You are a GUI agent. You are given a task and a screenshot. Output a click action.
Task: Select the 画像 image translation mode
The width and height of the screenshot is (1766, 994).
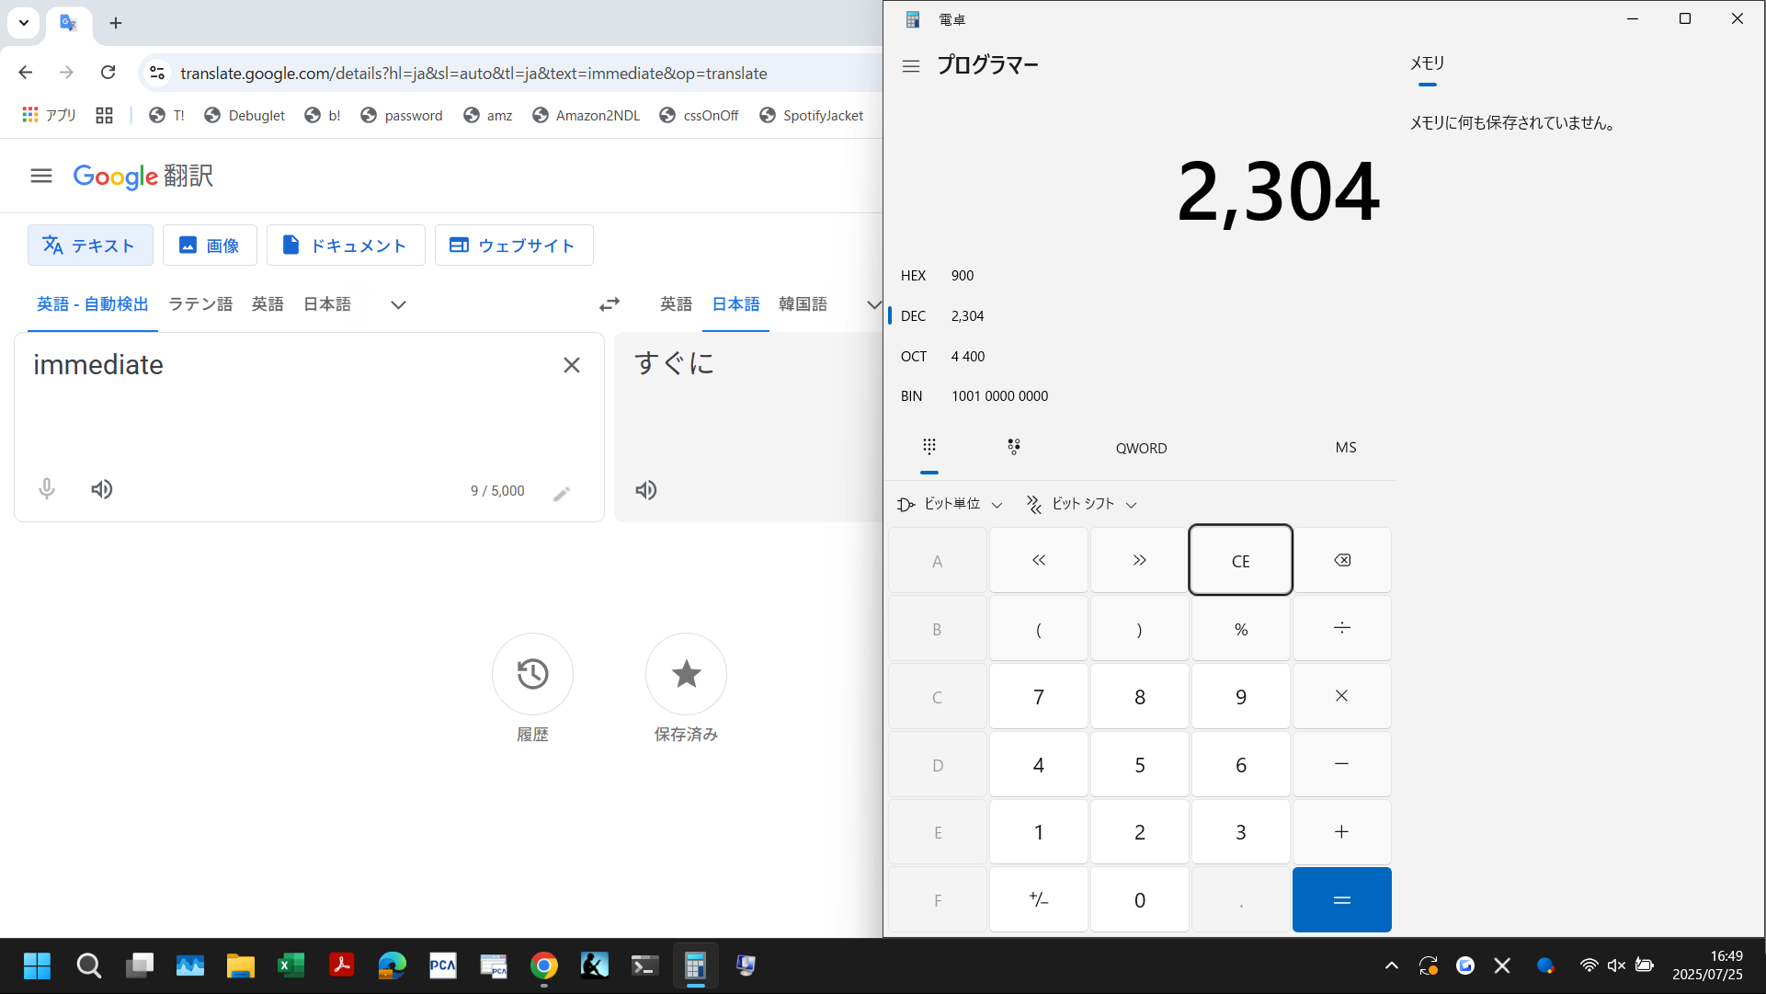(x=210, y=246)
